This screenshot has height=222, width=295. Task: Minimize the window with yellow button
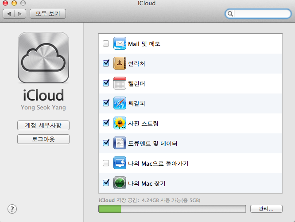(x=14, y=3)
